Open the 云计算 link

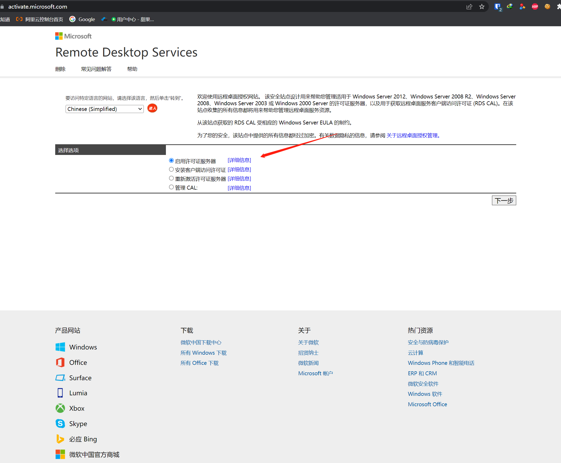click(x=415, y=353)
